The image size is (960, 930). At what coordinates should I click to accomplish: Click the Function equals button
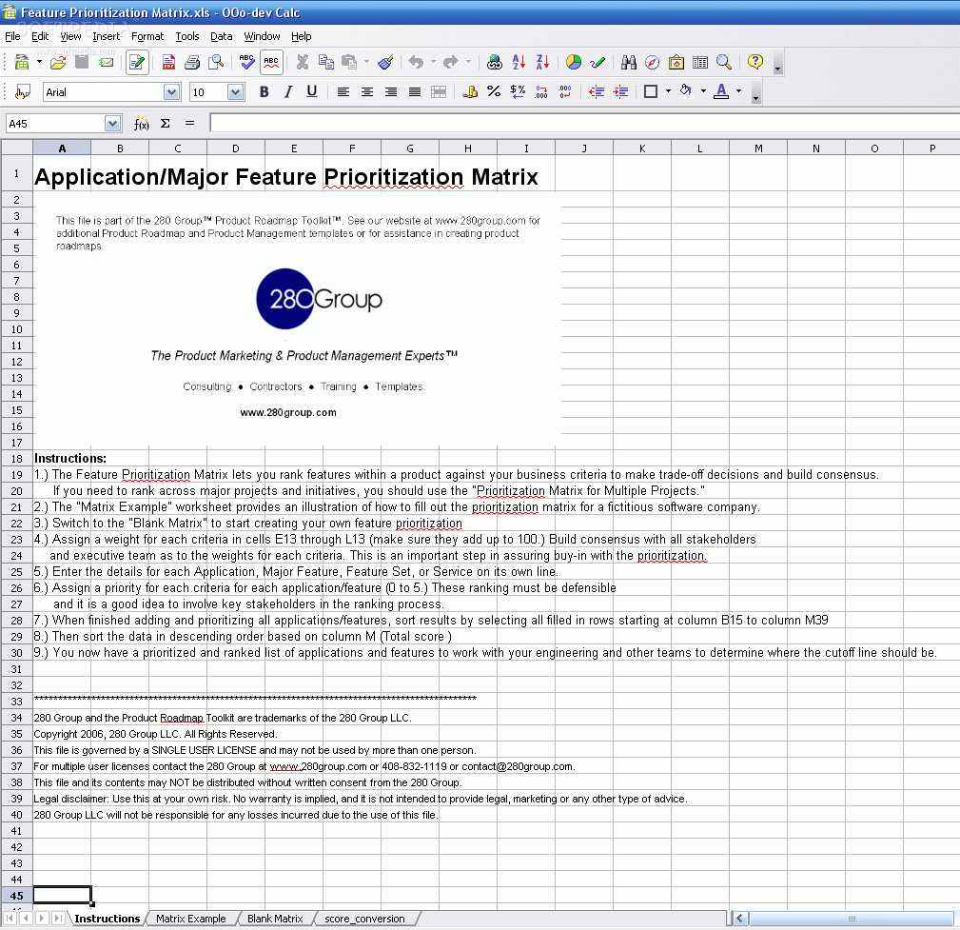189,124
